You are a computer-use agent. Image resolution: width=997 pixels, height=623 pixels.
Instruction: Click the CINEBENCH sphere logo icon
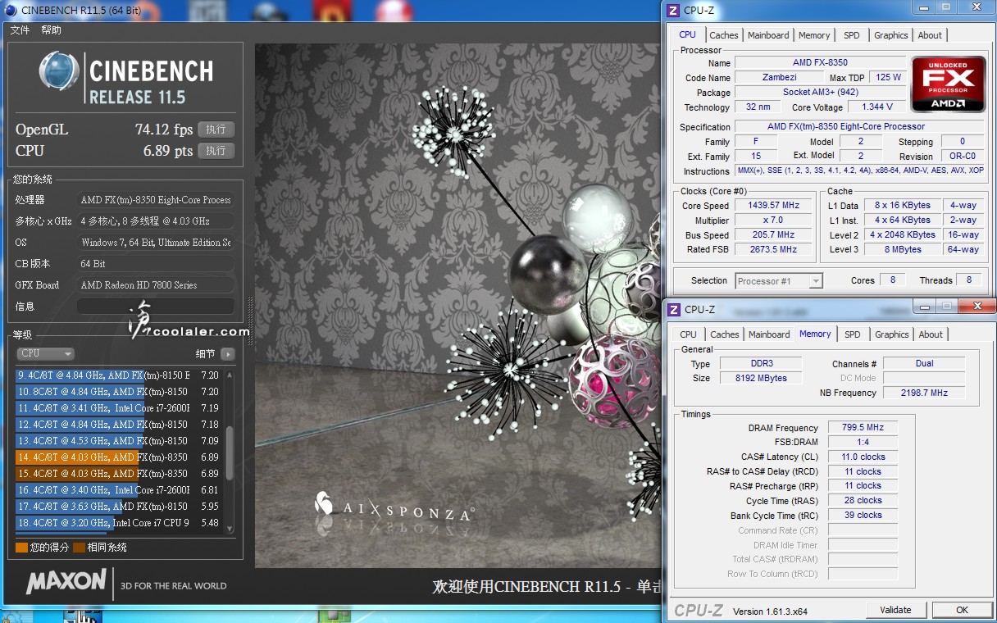pyautogui.click(x=59, y=72)
